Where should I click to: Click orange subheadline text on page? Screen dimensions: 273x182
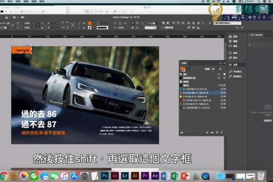click(x=43, y=133)
